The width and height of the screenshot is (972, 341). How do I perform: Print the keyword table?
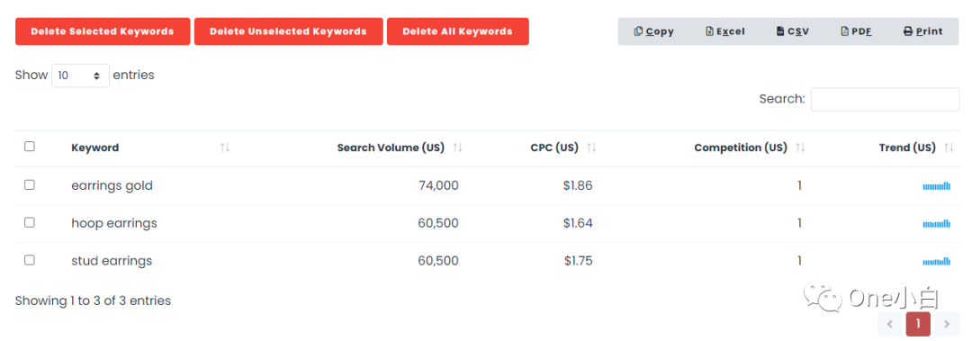pos(923,31)
